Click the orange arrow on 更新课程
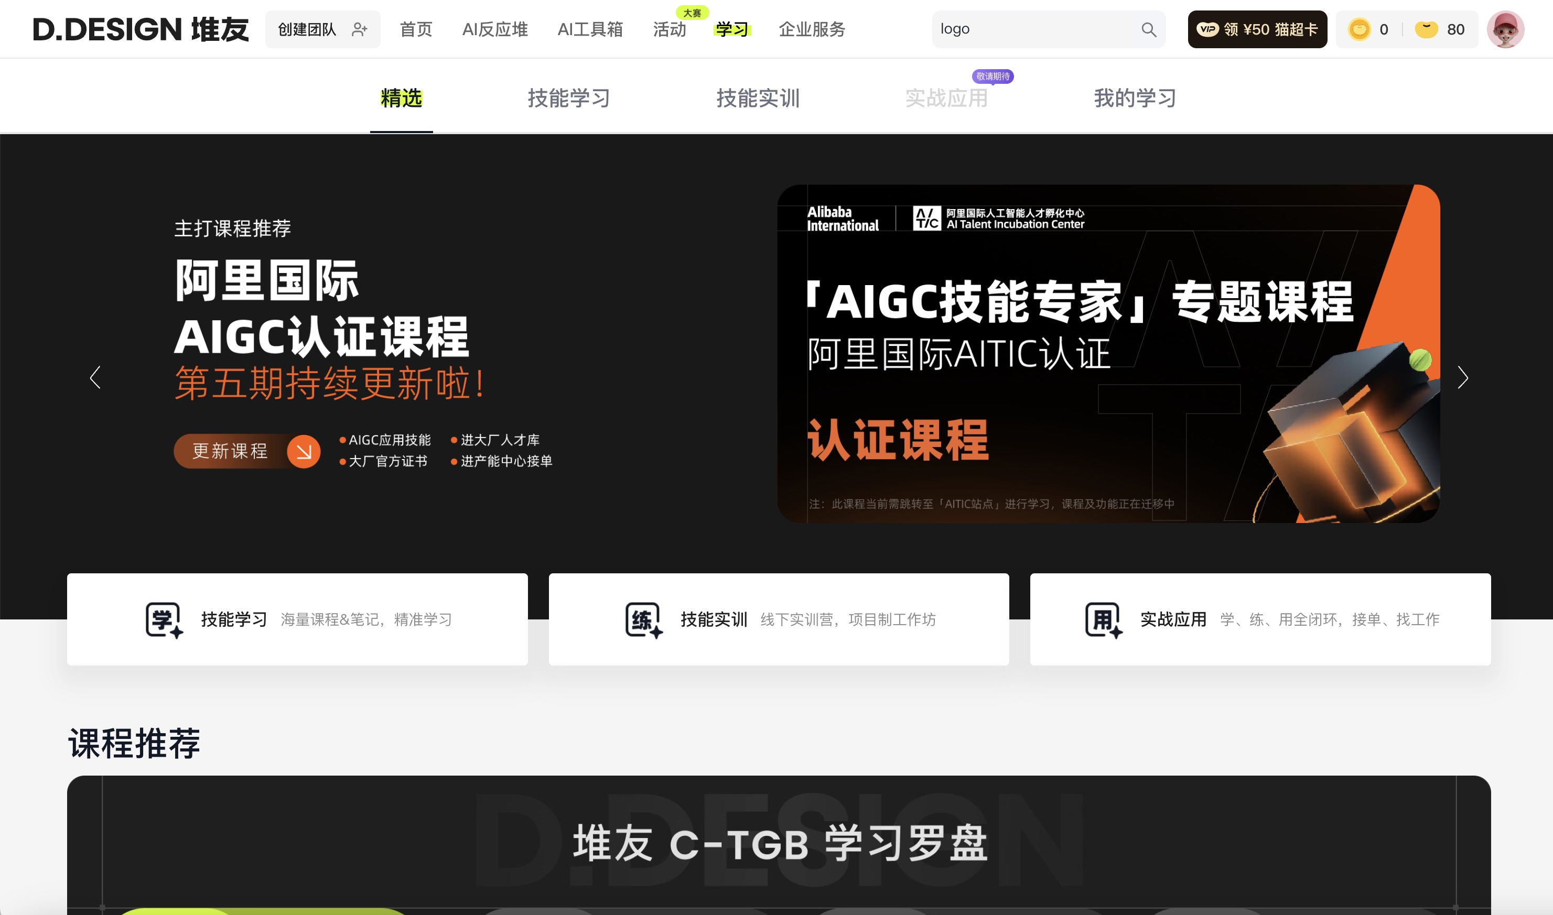Screen dimensions: 1553x915 304,451
